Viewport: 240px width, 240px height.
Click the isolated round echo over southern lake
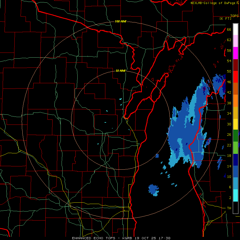[154, 190]
